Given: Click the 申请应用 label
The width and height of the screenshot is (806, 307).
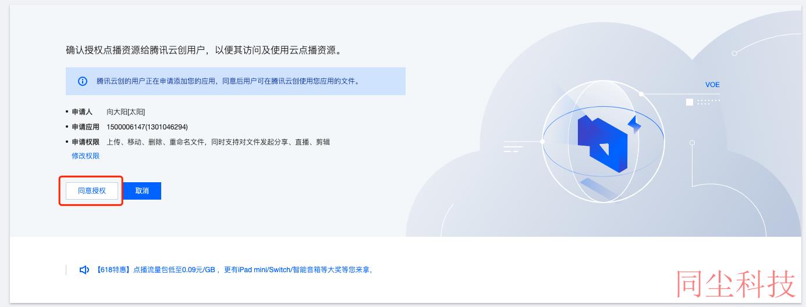Looking at the screenshot, I should (86, 127).
